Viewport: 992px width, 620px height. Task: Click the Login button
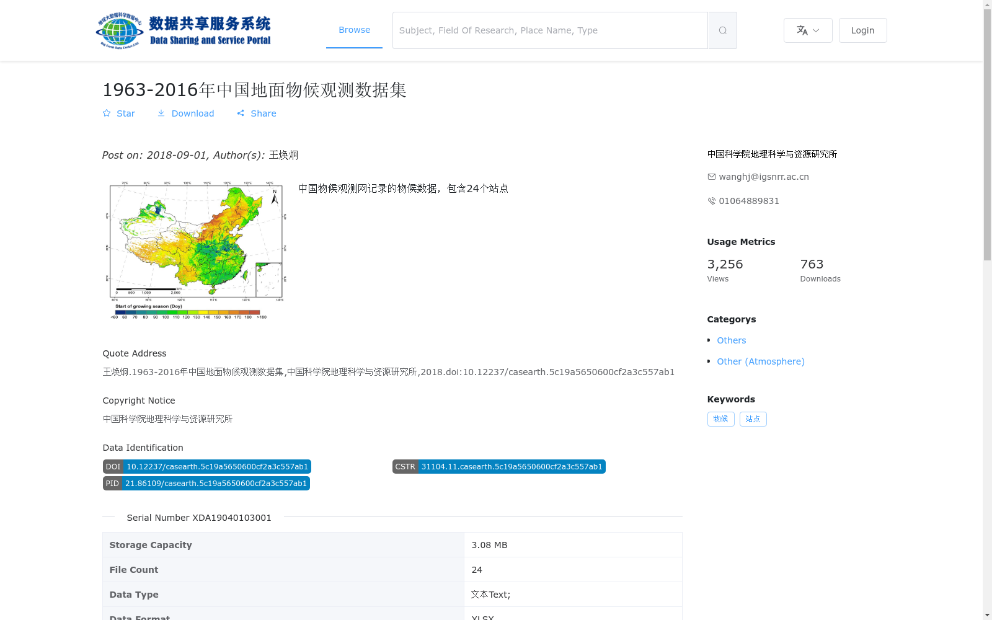[x=862, y=30]
